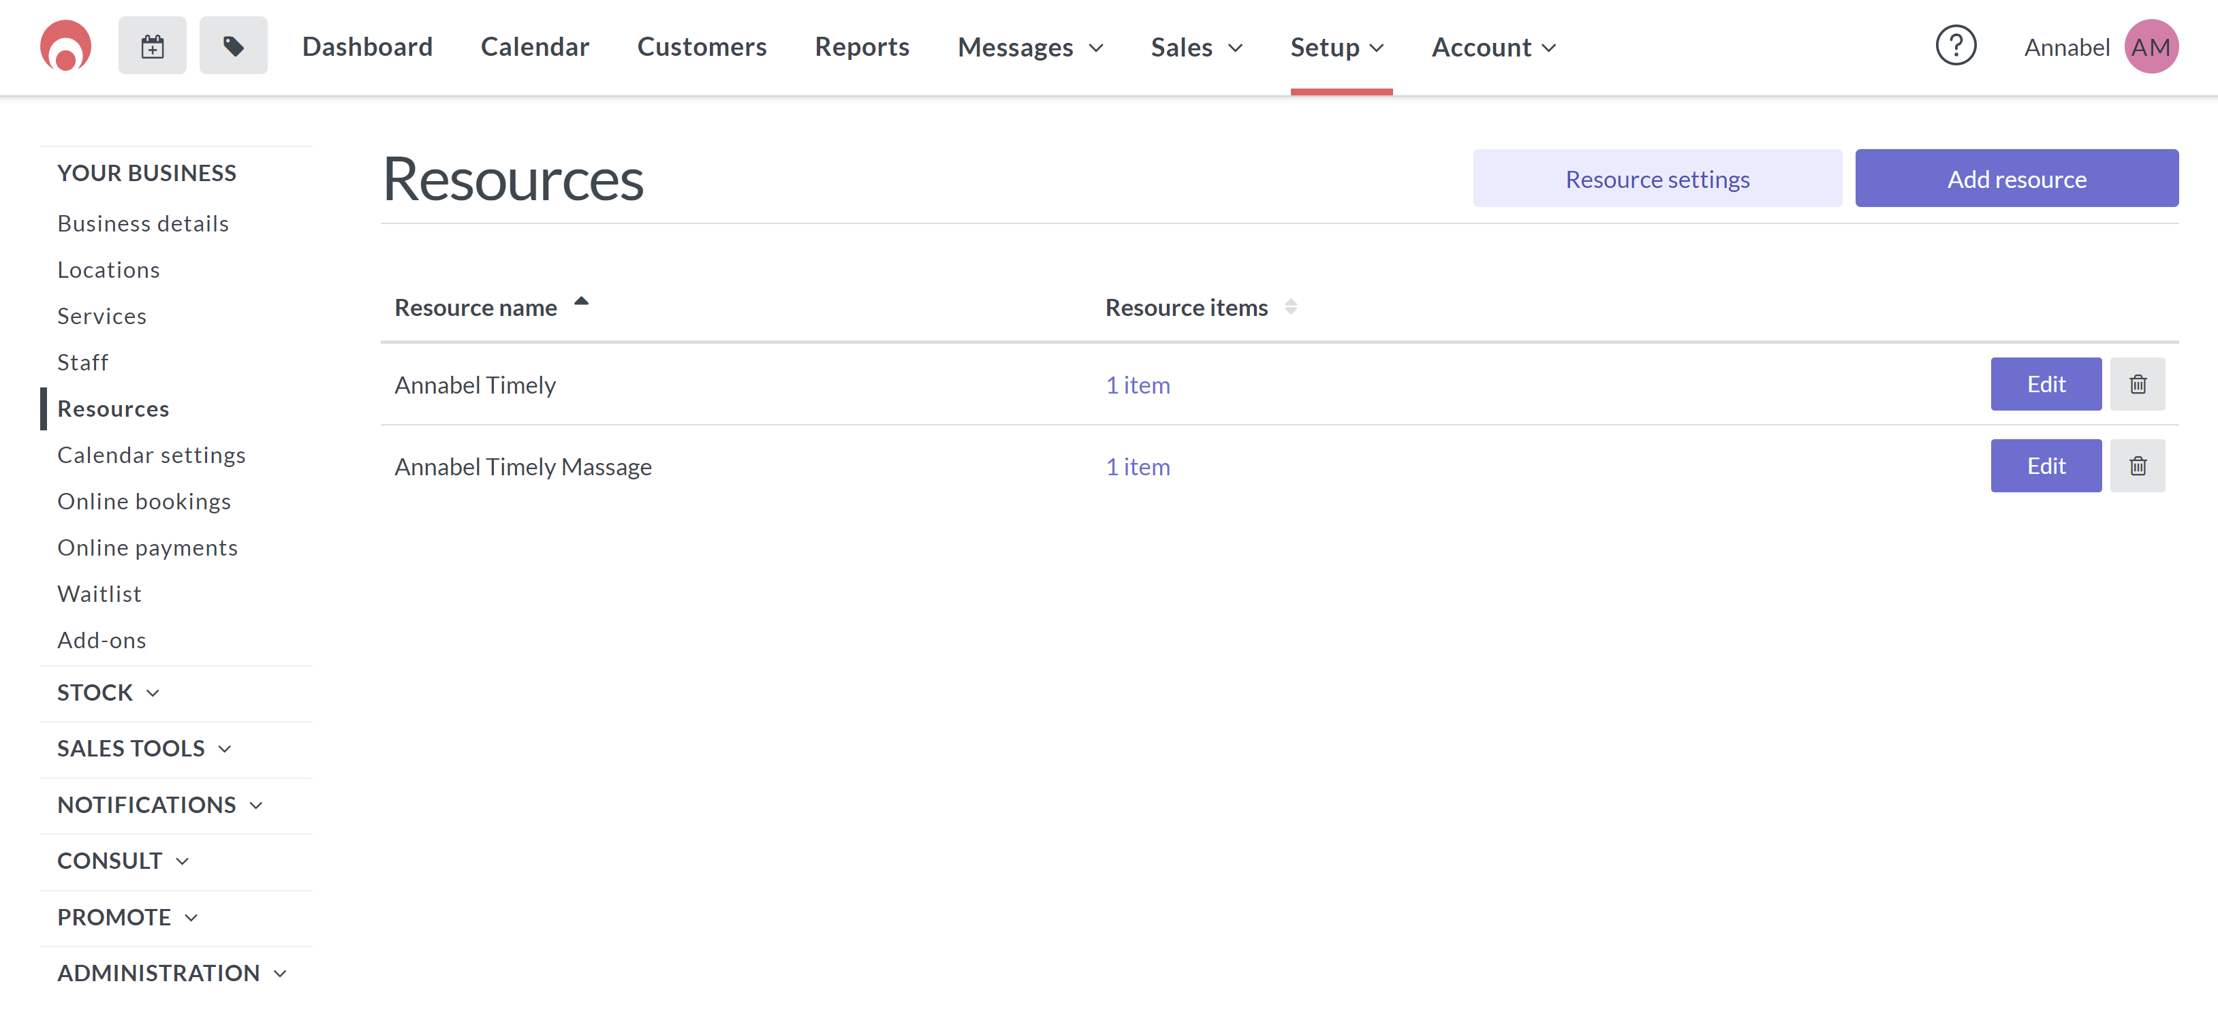Open Calendar settings in sidebar
2218x1020 pixels.
(x=151, y=454)
